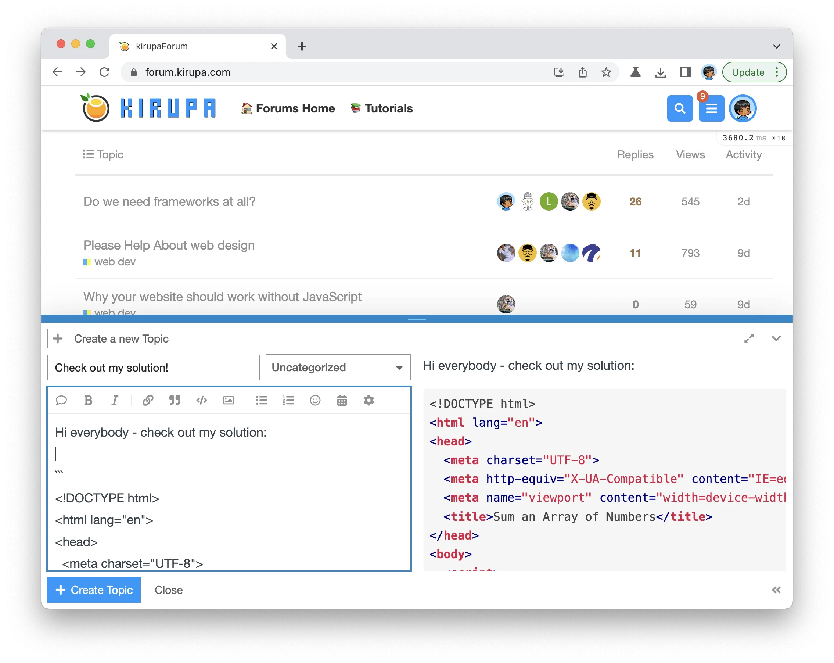The image size is (834, 663).
Task: Open the Chrome profile avatar
Action: tap(709, 72)
